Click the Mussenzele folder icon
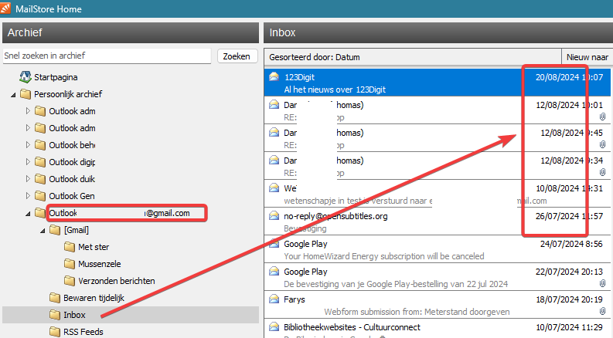 coord(70,264)
